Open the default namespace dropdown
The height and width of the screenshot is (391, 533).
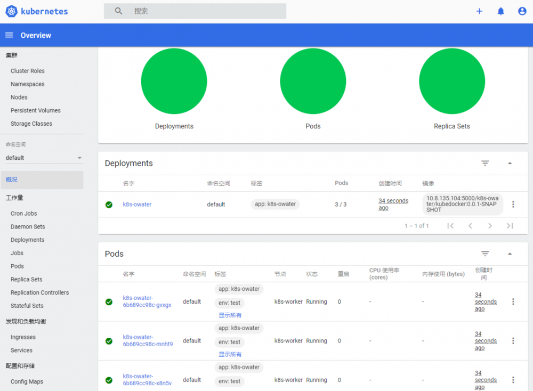pyautogui.click(x=42, y=158)
